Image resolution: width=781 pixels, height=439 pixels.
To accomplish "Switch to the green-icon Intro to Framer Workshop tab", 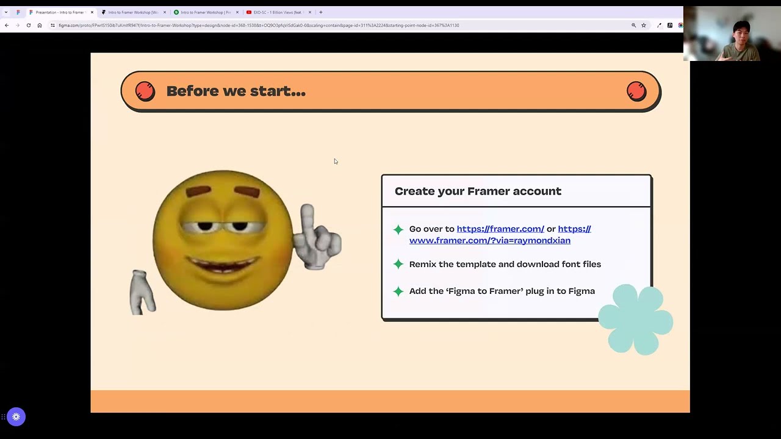I will point(206,12).
